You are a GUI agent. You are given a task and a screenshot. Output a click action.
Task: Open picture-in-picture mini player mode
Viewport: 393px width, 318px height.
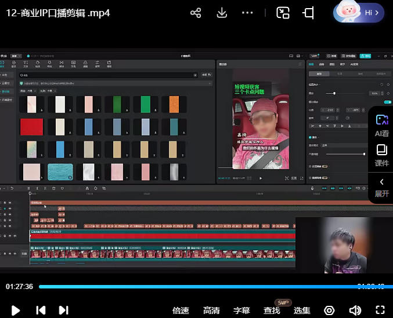(x=283, y=13)
